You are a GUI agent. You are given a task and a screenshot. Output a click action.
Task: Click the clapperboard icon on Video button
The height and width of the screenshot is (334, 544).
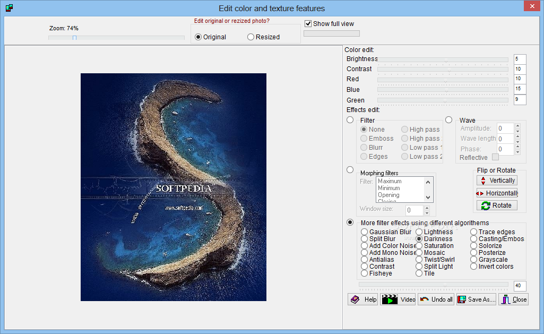[x=389, y=299]
